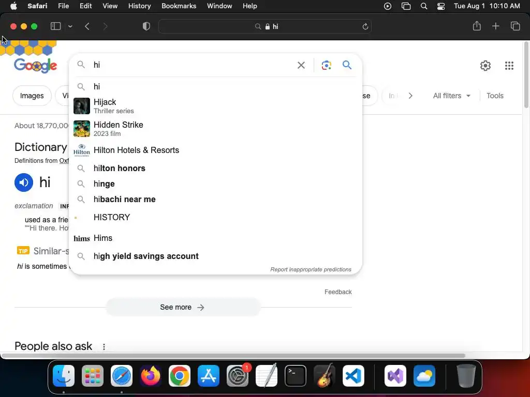This screenshot has width=530, height=397.
Task: Search by image with Google Lens icon
Action: (326, 65)
